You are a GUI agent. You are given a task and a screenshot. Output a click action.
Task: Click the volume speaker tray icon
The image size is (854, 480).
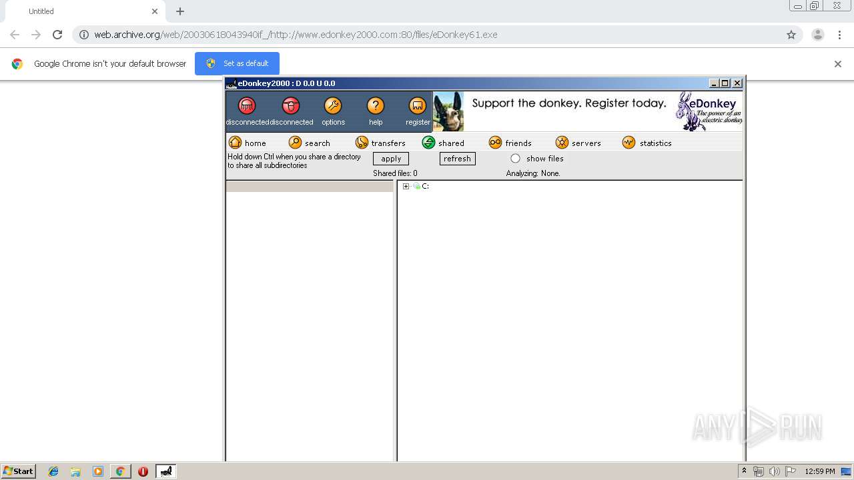tap(774, 471)
